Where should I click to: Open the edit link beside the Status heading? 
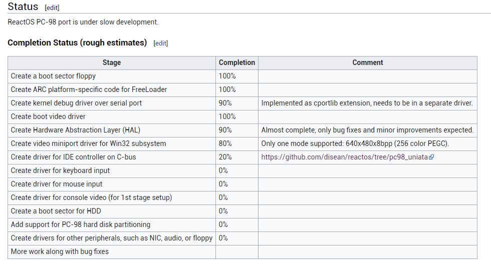point(52,8)
